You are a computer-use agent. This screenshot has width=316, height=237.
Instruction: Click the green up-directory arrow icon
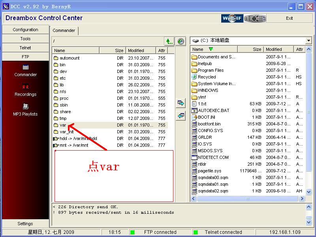click(x=169, y=41)
